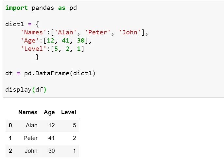Click the 'Names' column header
224x163 pixels.
[28, 112]
